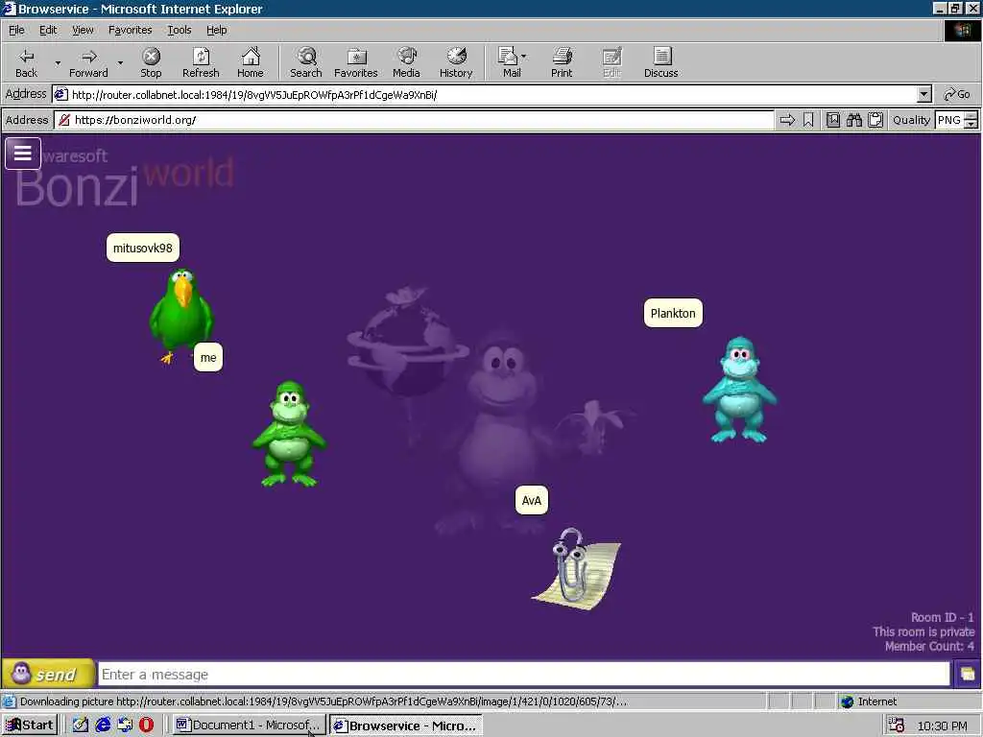This screenshot has height=737, width=983.
Task: Switch to the Document1 Microsoft Word taskbar button
Action: 249,725
